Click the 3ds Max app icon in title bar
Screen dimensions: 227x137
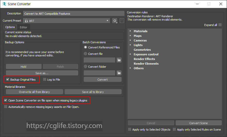tap(4, 4)
